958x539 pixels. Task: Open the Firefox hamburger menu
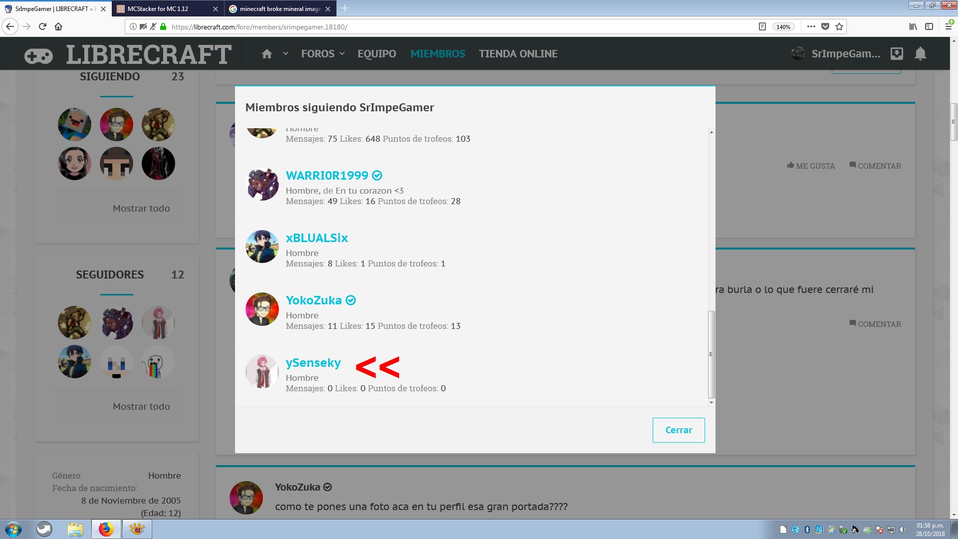point(948,26)
